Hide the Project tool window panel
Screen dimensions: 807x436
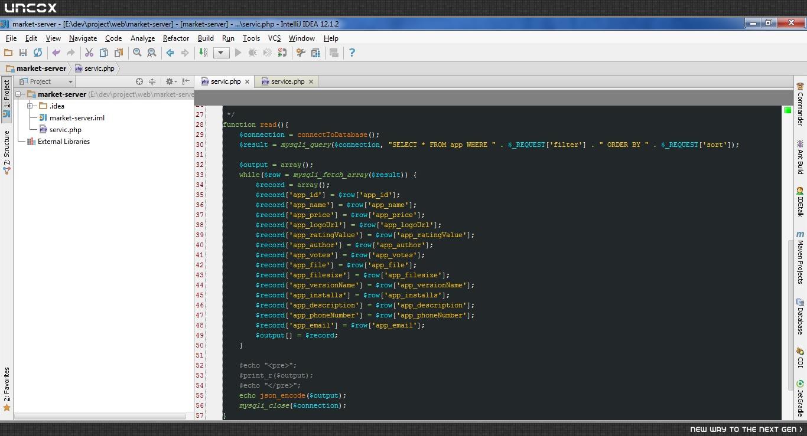tap(186, 81)
